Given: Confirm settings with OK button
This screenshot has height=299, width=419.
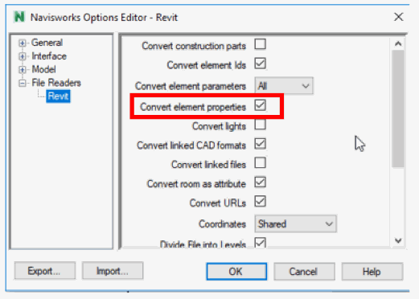Looking at the screenshot, I should (236, 272).
